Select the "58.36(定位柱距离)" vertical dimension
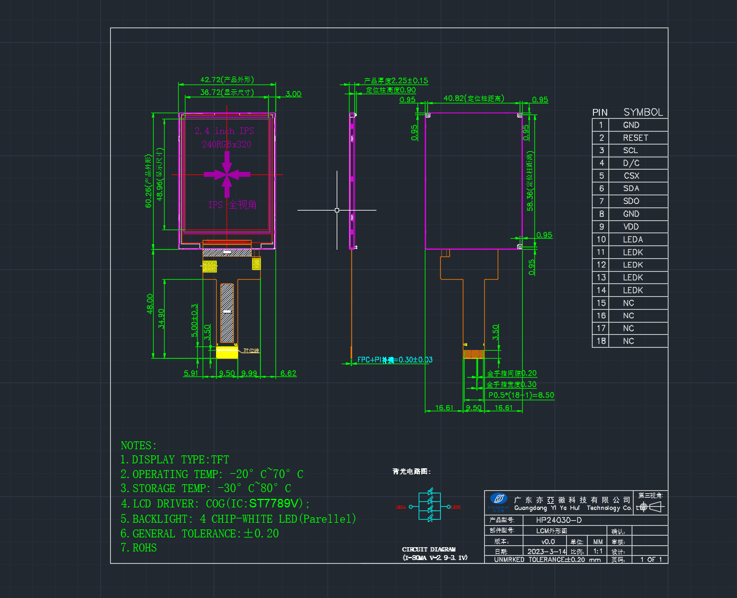Image resolution: width=737 pixels, height=598 pixels. [x=529, y=181]
